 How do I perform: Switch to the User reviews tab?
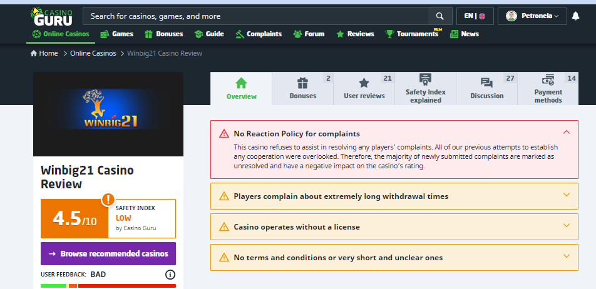click(364, 88)
